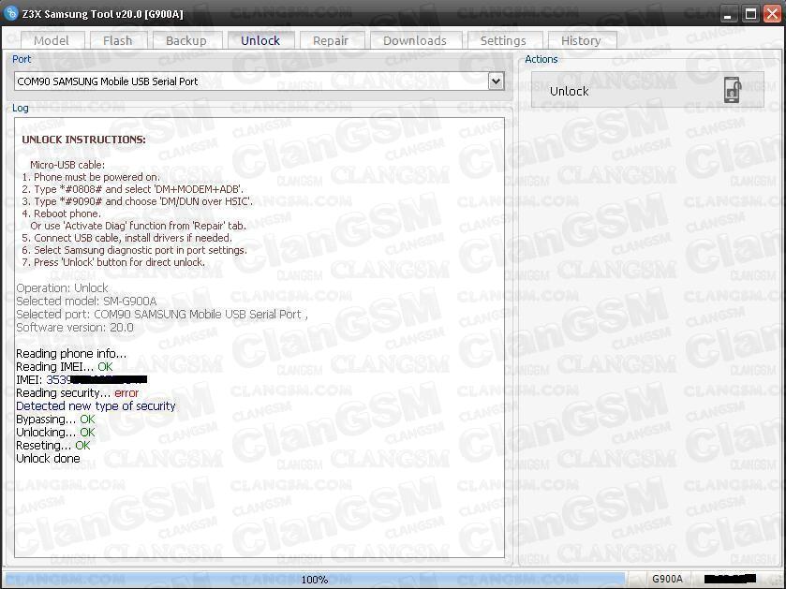Click log line 'Select Samsung diagnostic port'

click(x=134, y=250)
